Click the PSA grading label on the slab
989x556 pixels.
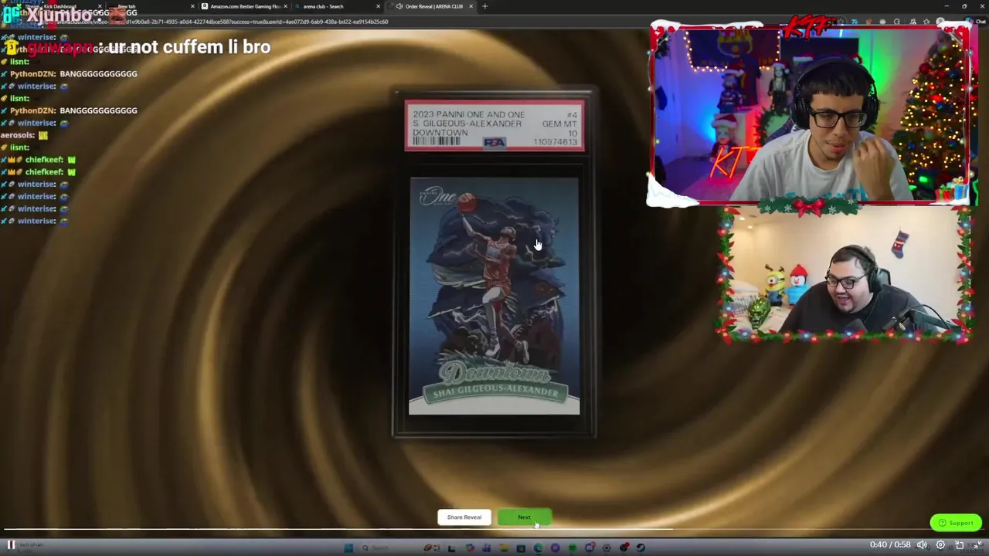pyautogui.click(x=494, y=125)
